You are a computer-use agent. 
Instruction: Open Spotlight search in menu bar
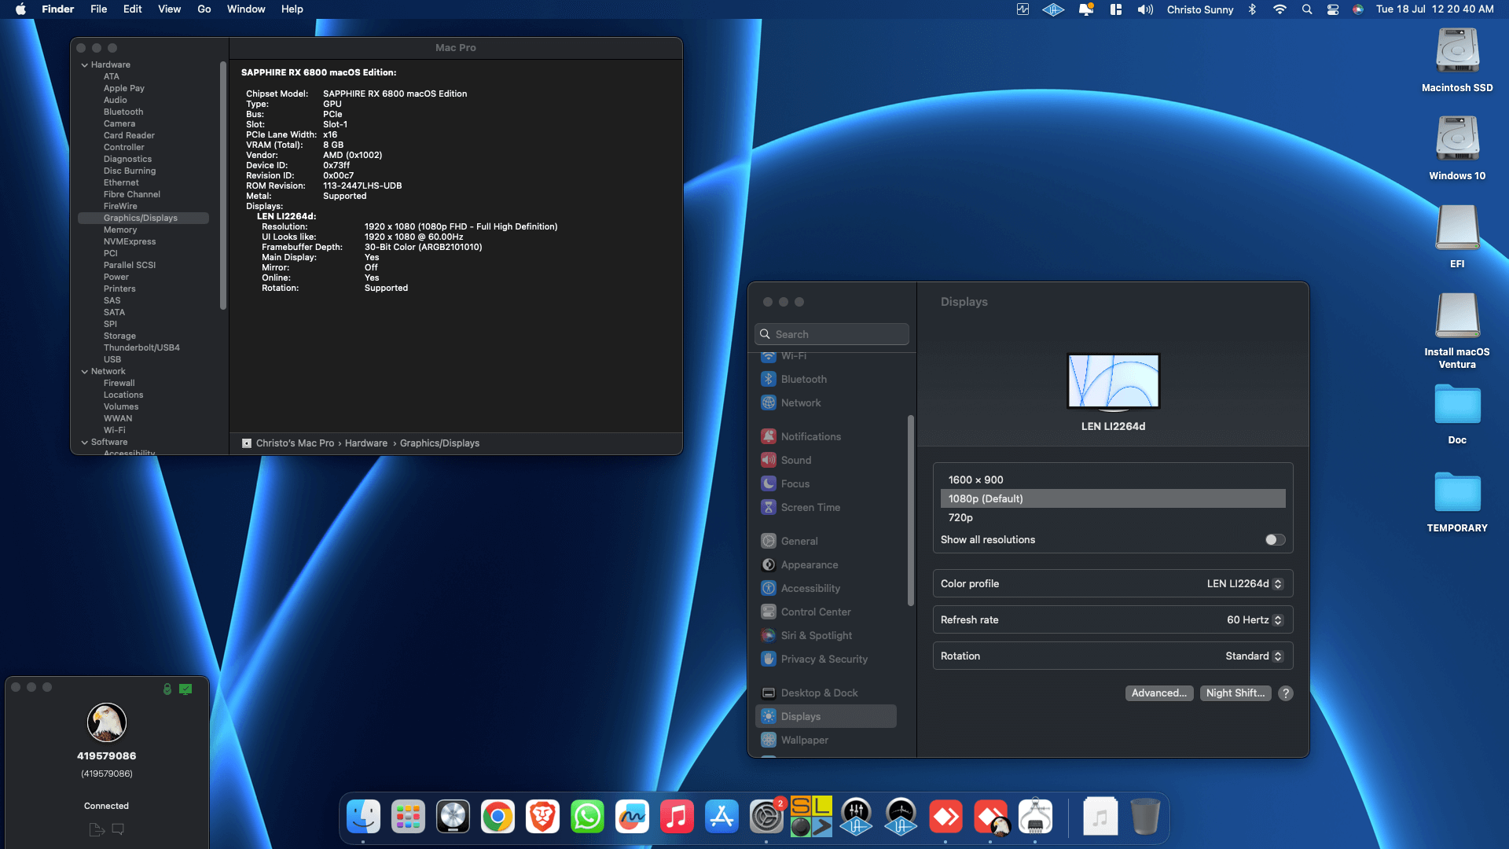(1307, 9)
